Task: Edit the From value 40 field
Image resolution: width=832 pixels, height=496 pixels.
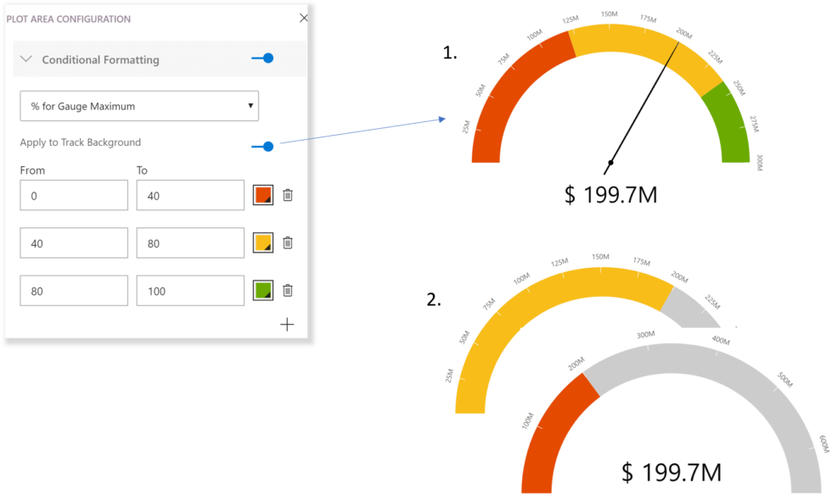Action: (73, 242)
